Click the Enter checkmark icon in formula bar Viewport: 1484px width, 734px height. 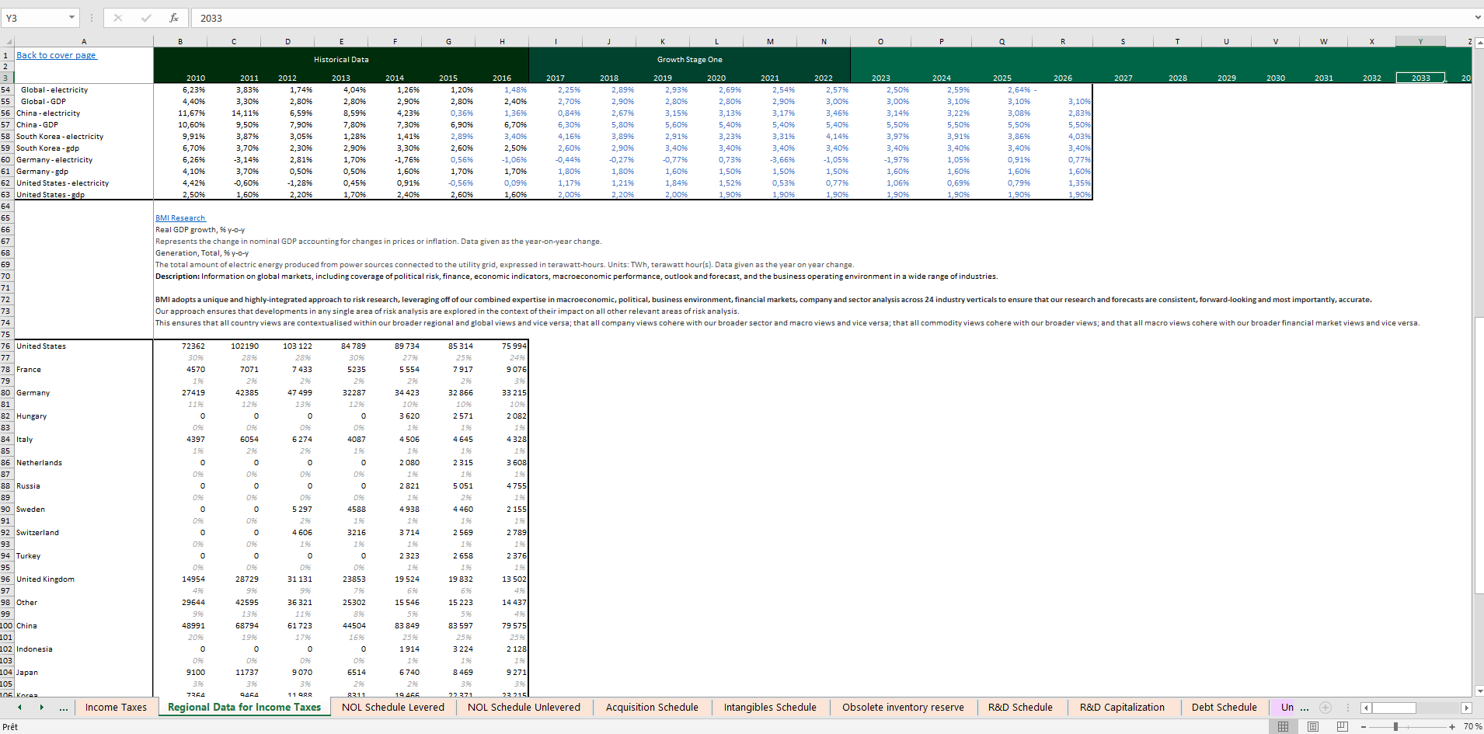pos(146,18)
